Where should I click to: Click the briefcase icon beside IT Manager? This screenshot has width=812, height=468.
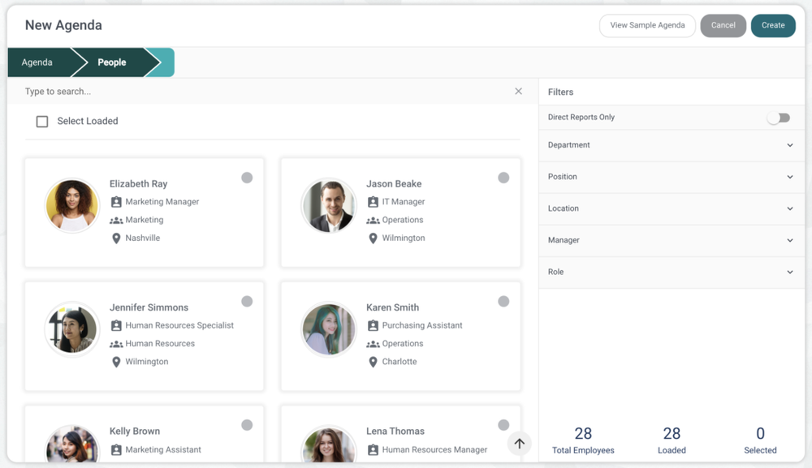pyautogui.click(x=373, y=201)
